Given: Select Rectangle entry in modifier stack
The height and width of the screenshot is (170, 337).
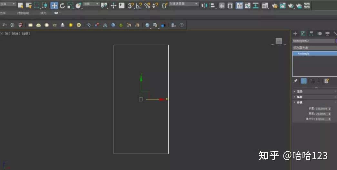Looking at the screenshot, I should click(x=315, y=54).
